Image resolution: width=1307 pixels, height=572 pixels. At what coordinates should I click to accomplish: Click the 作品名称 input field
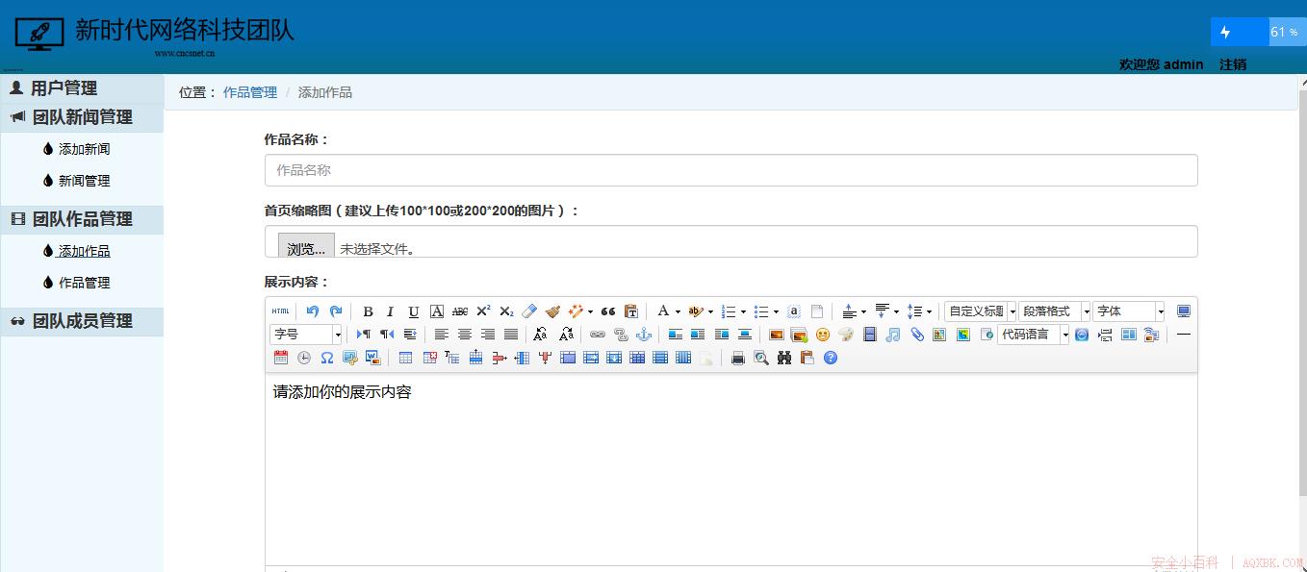tap(731, 170)
